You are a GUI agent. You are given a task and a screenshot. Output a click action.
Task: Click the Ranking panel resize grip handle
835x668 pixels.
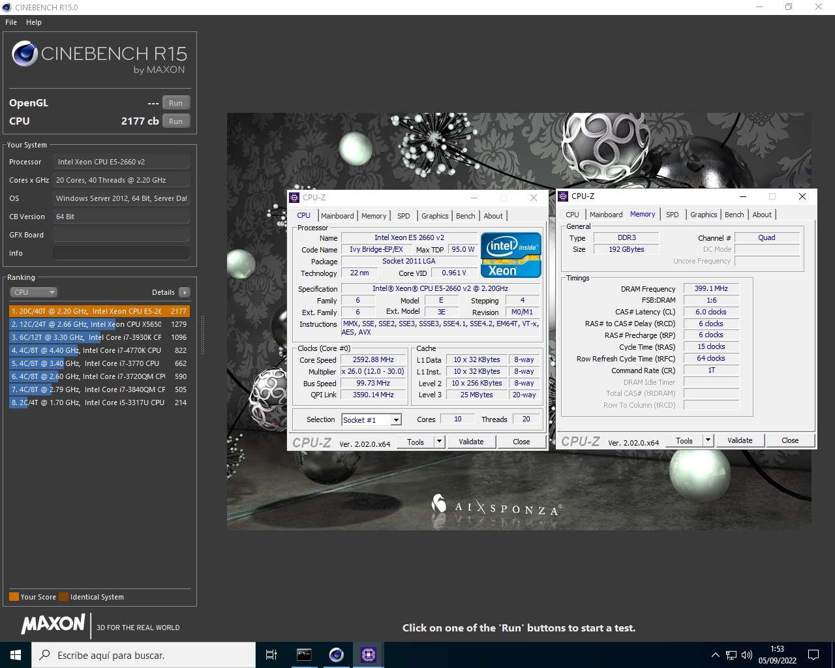(x=202, y=336)
